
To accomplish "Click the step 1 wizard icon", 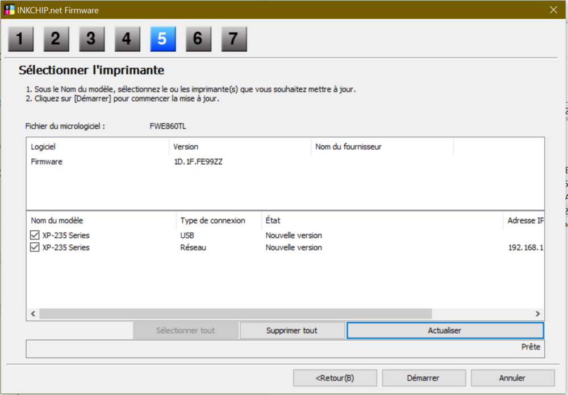I will click(20, 39).
